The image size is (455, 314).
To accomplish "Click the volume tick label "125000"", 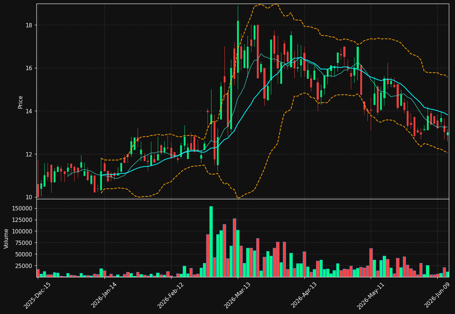I will tap(22, 220).
